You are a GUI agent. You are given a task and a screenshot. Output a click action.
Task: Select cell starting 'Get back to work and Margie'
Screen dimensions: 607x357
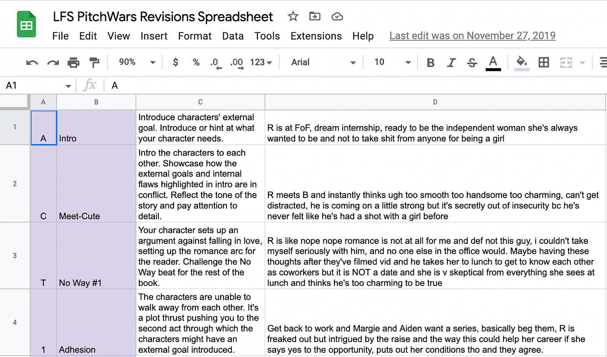tap(435, 322)
